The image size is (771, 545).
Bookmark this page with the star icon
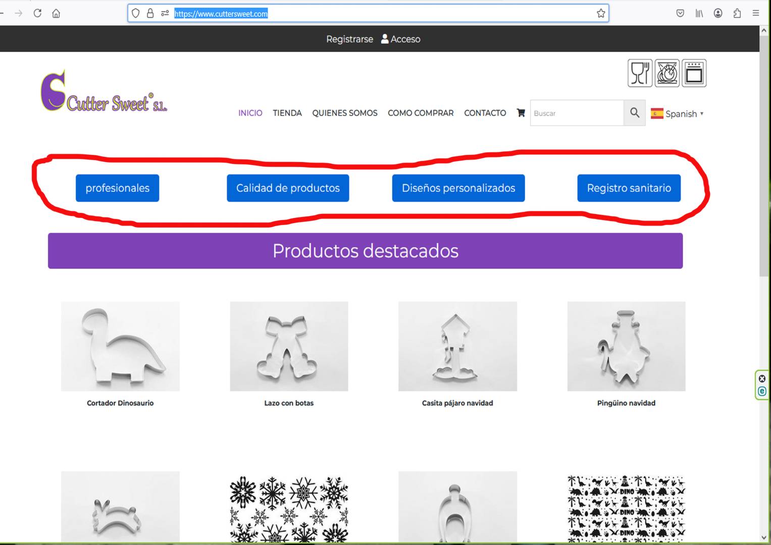(601, 13)
